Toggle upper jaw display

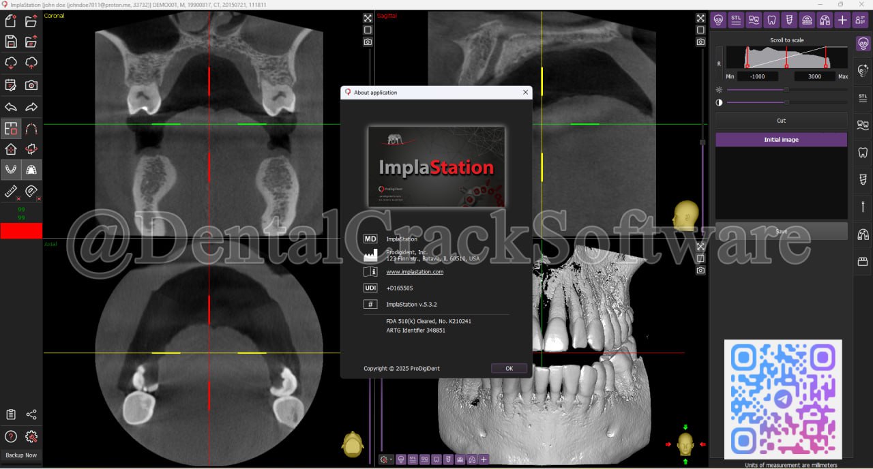(31, 170)
